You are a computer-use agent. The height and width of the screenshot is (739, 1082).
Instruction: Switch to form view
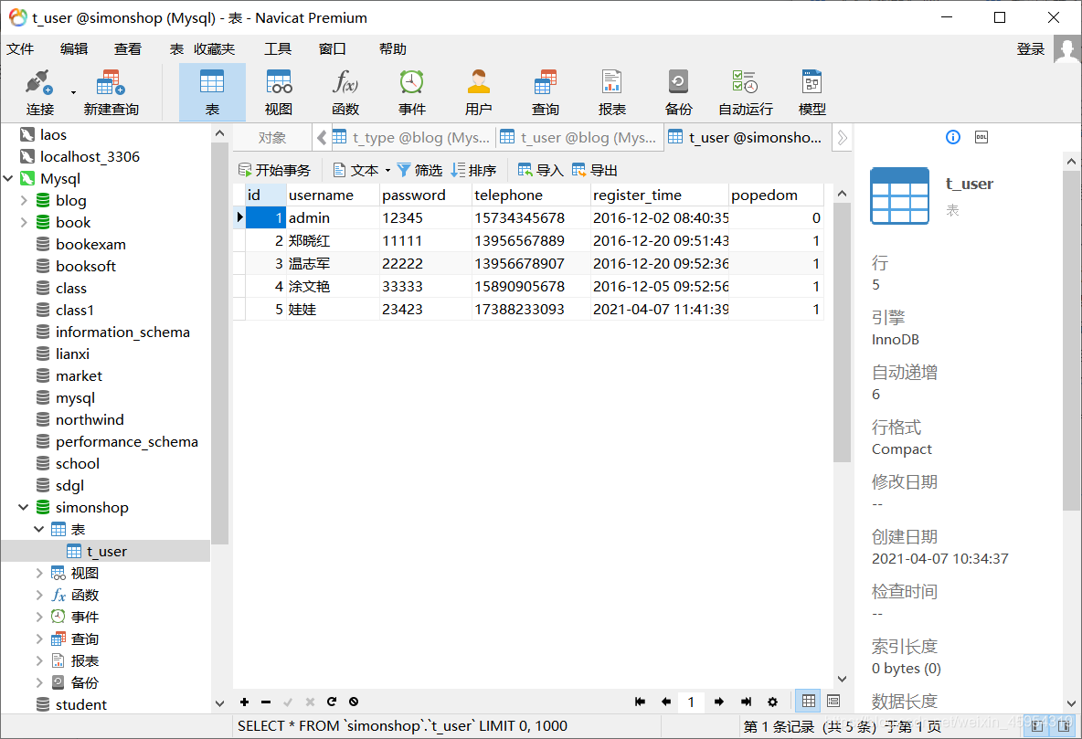833,701
